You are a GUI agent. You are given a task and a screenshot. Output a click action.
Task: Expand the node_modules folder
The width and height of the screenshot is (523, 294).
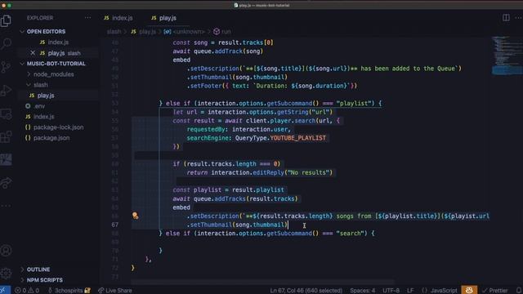click(53, 74)
